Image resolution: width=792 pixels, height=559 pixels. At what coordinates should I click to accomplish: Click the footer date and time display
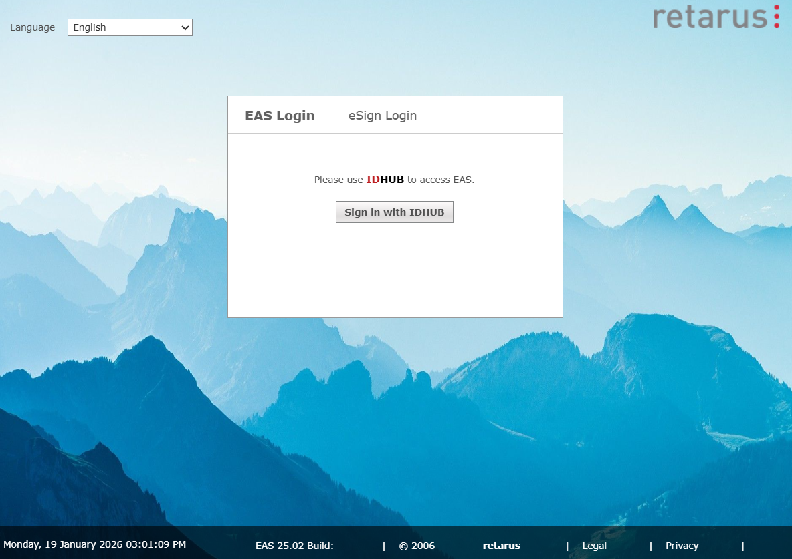94,544
